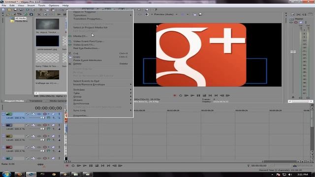Stop playback in preview transport
Image resolution: width=315 pixels, height=177 pixels.
click(204, 95)
